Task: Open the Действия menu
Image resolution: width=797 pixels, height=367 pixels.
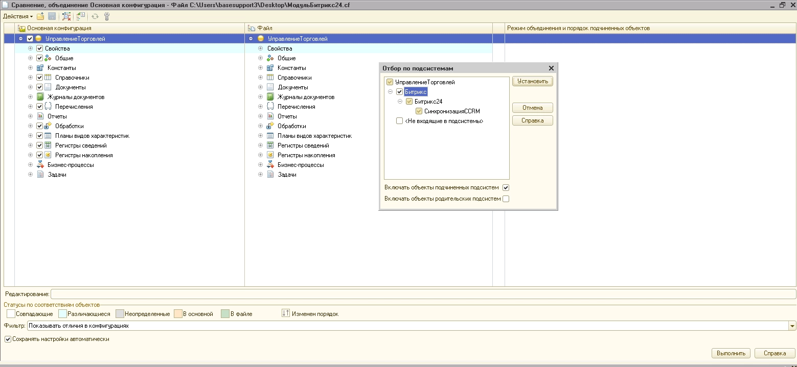Action: pos(18,16)
